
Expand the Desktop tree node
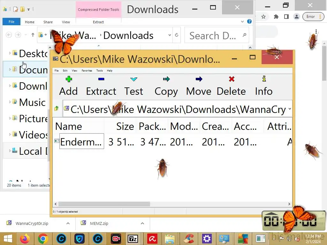coord(10,53)
